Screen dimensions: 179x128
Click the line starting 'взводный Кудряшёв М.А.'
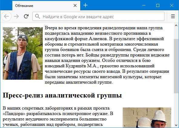point(100,66)
